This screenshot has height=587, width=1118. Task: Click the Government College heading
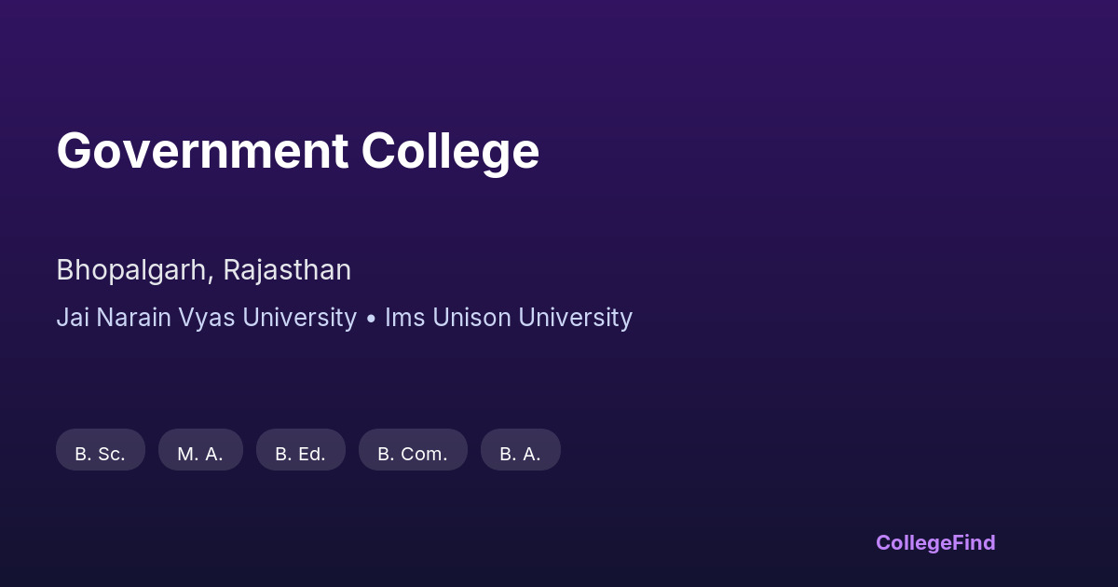tap(297, 151)
